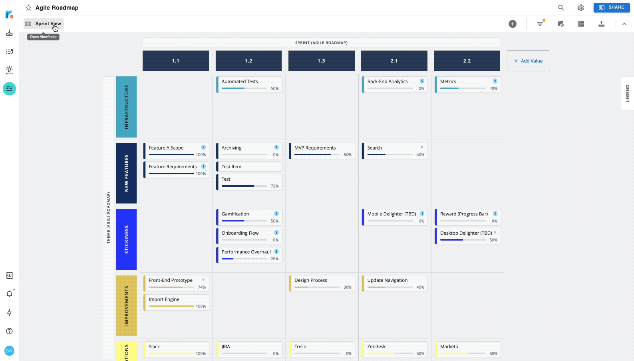The height and width of the screenshot is (361, 634).
Task: Open the Mobile Delighter (TBD) card
Action: (395, 217)
